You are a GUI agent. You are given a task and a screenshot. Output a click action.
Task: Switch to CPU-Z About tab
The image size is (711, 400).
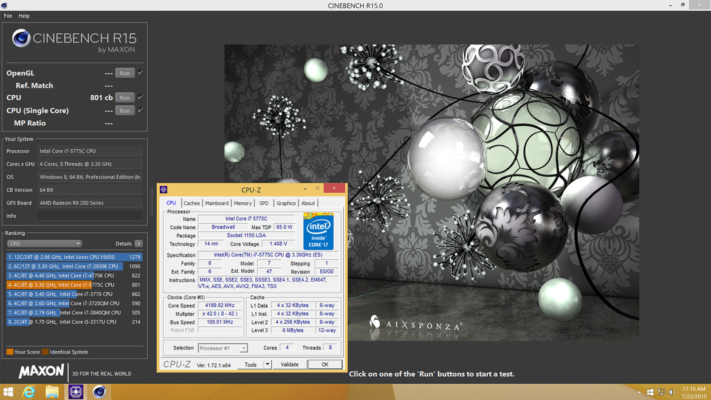point(308,203)
